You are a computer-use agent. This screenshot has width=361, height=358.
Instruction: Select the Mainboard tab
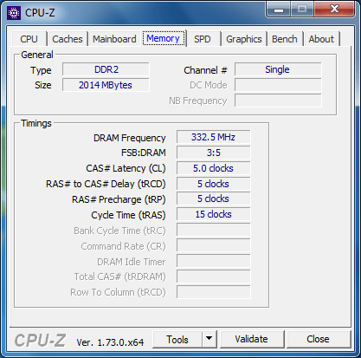pyautogui.click(x=114, y=39)
